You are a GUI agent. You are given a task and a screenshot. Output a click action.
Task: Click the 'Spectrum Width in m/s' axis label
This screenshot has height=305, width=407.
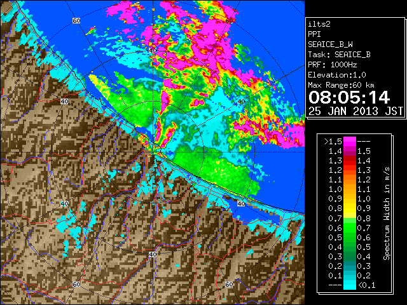point(387,213)
